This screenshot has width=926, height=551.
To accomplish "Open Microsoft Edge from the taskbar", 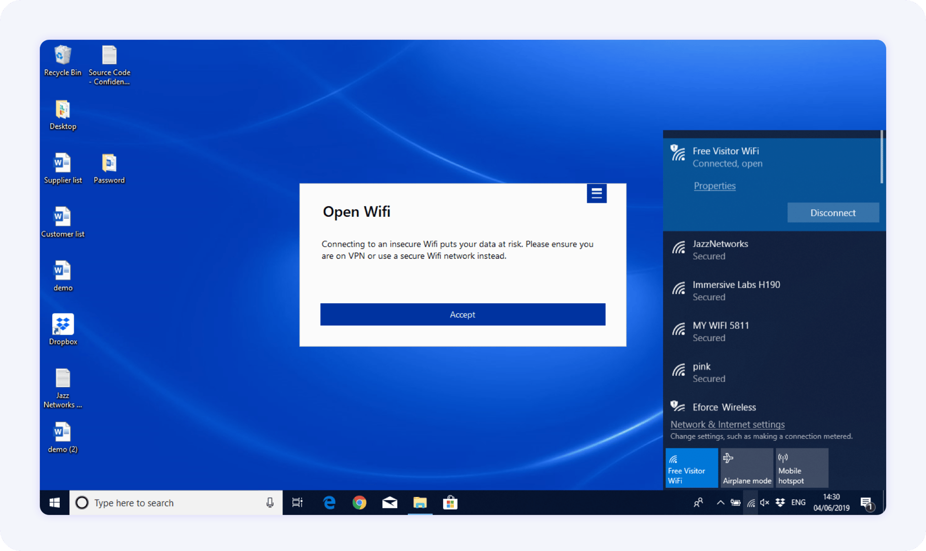I will point(329,503).
